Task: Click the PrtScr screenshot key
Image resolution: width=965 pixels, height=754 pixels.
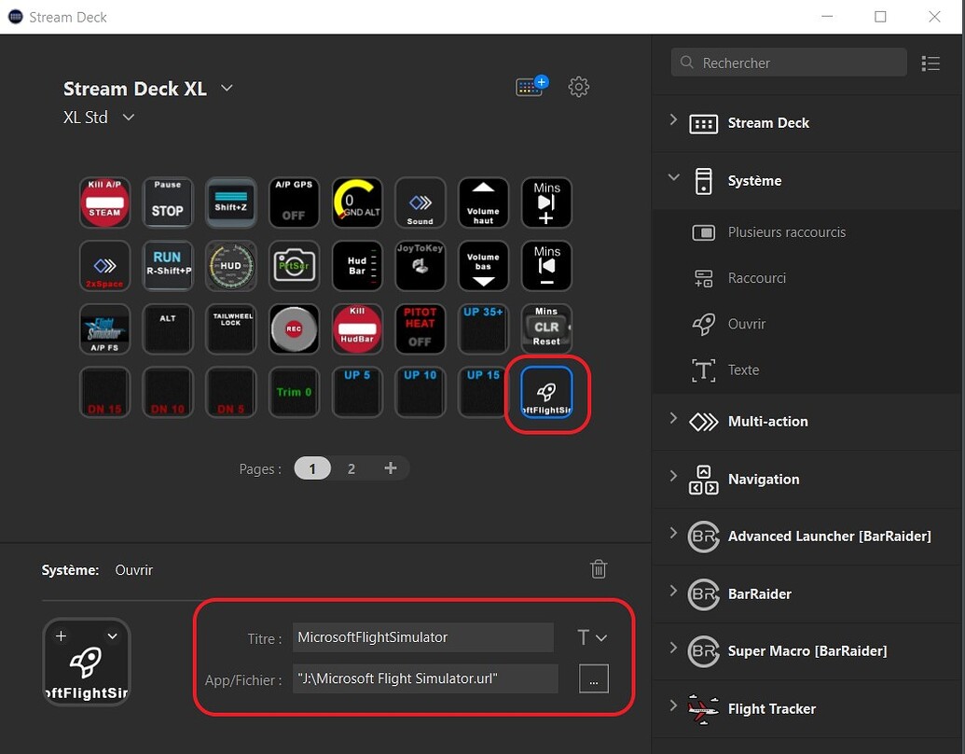Action: click(x=294, y=266)
